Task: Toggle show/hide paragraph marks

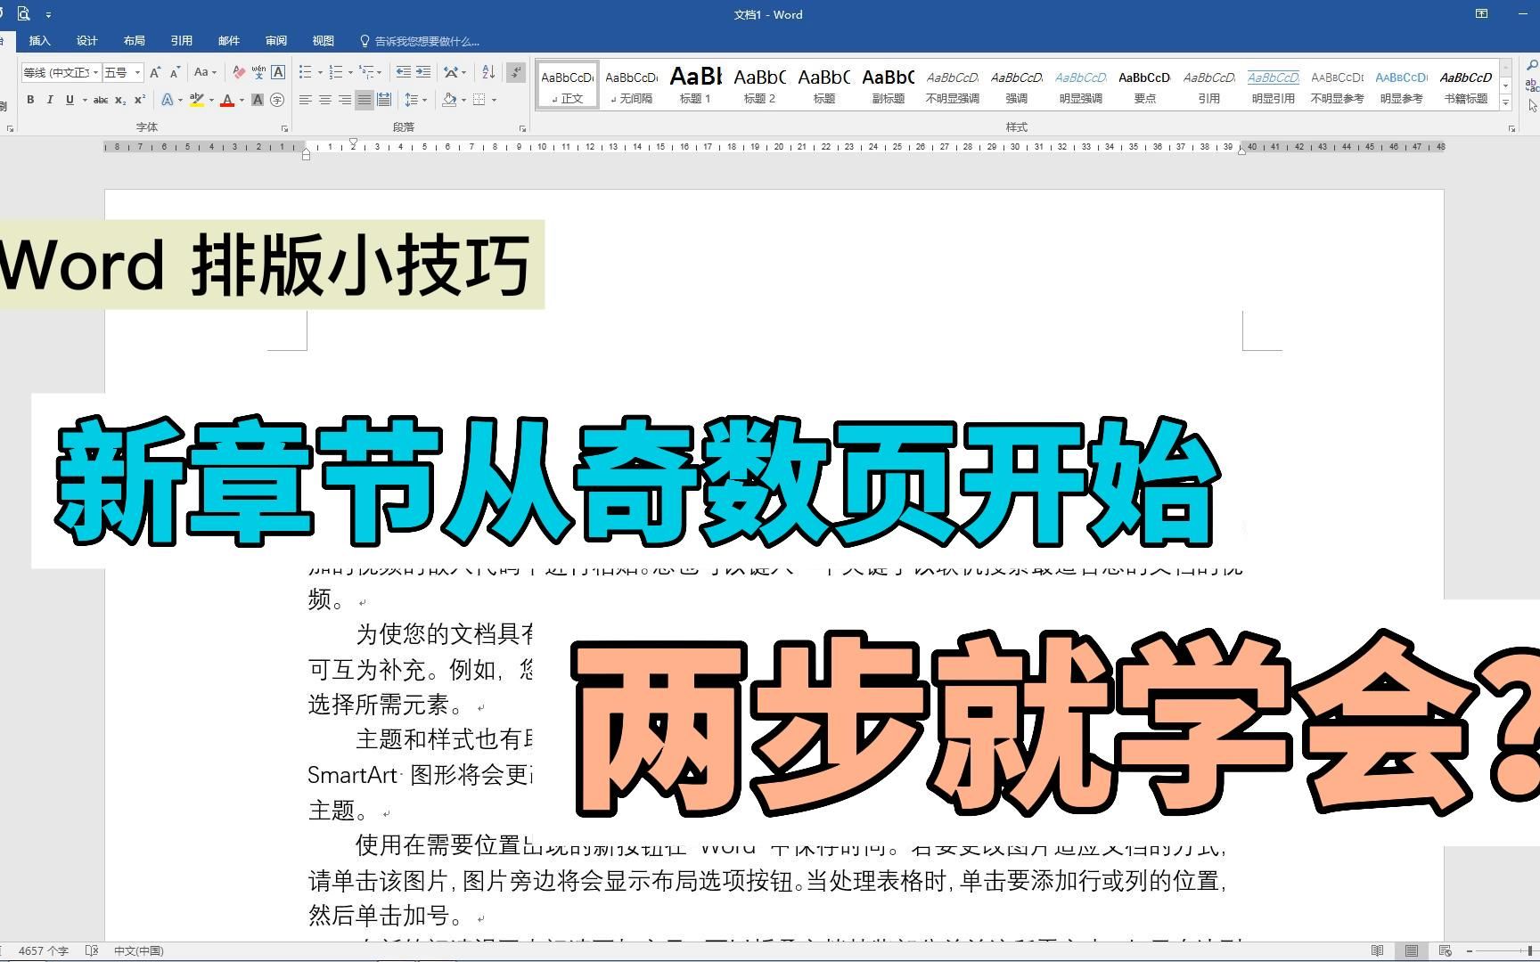Action: coord(516,72)
